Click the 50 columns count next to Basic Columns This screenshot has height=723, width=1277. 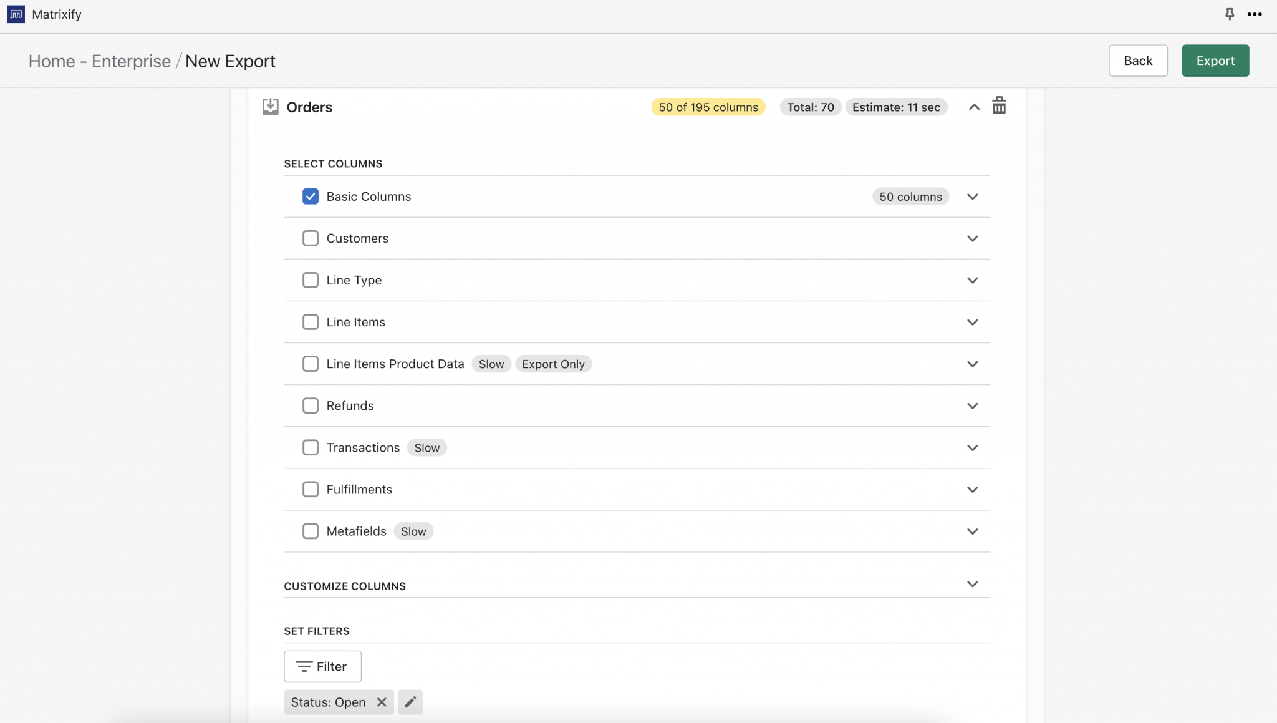click(910, 196)
